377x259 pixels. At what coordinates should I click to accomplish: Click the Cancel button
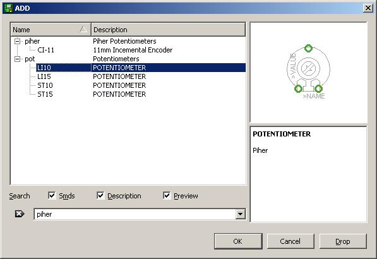(290, 241)
